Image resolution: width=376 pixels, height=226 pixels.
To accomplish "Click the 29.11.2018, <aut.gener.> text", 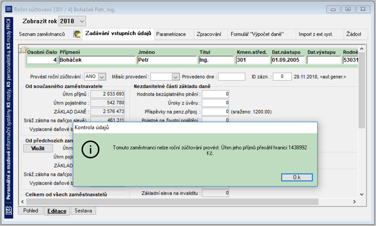I will (320, 77).
